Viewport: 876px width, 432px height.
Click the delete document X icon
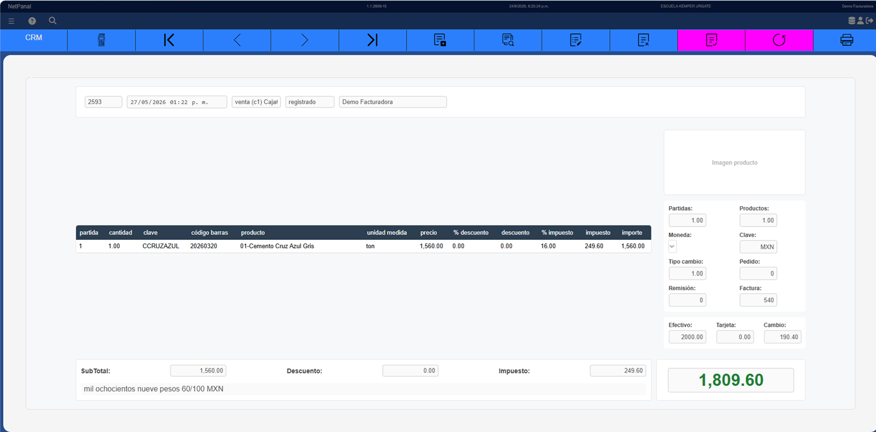point(643,40)
